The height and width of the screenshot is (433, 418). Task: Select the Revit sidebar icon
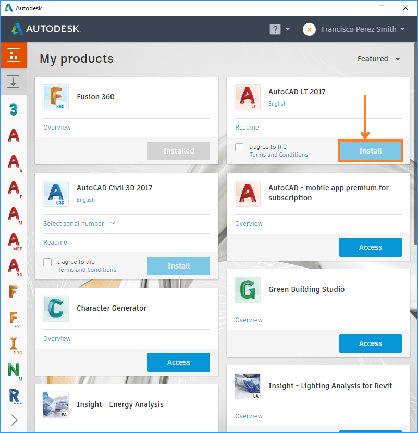[15, 396]
